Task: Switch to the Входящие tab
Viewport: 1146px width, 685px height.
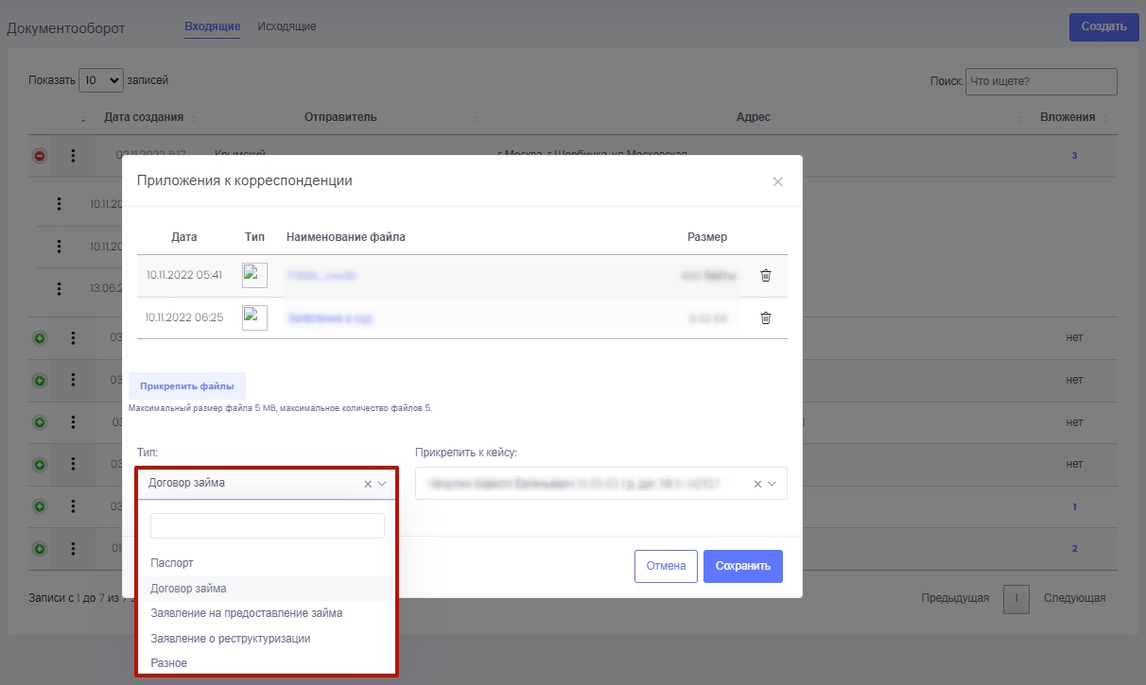Action: [x=212, y=26]
